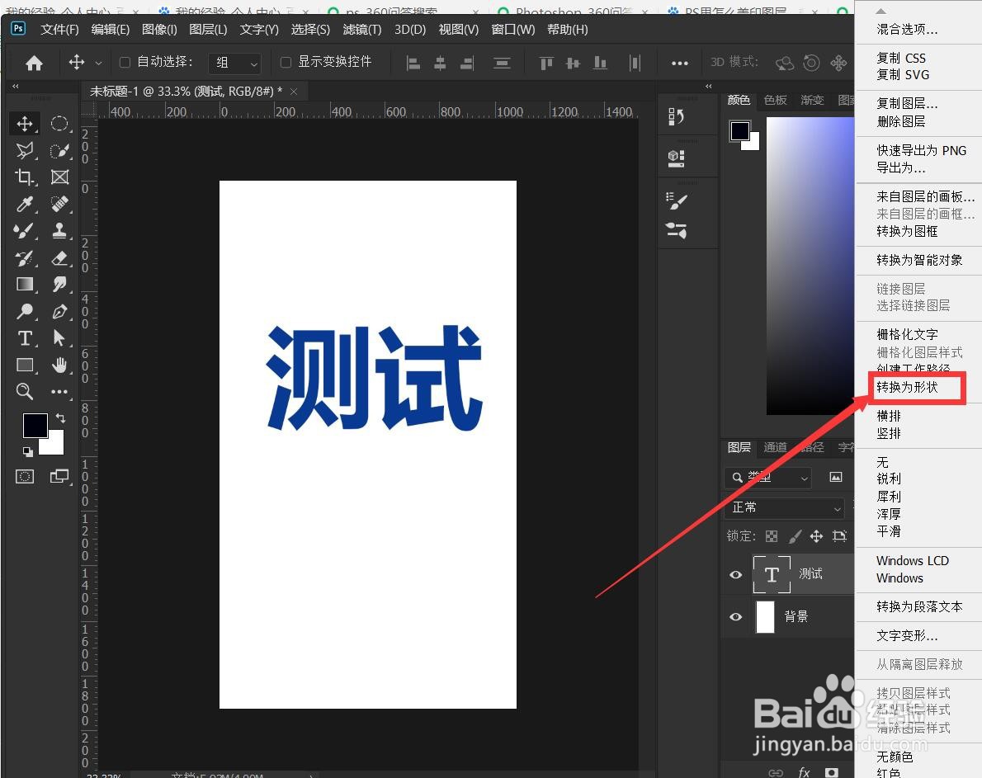
Task: Select the Crop tool
Action: click(24, 177)
